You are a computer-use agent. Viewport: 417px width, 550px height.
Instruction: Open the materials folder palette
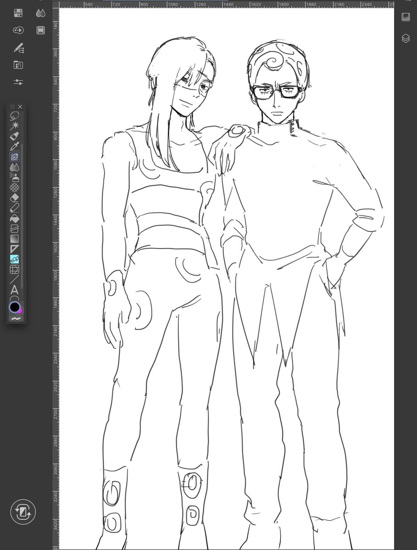click(18, 65)
